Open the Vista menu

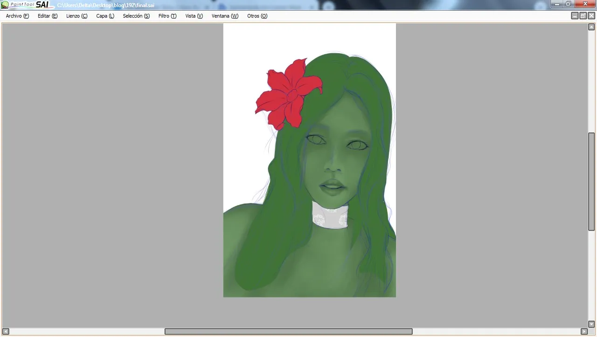pos(194,16)
